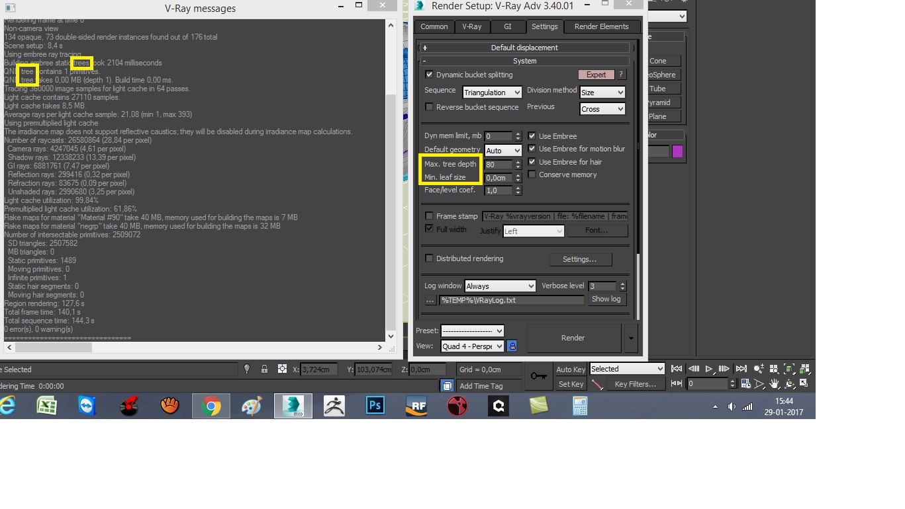Open ZBrush from the taskbar
Image resolution: width=905 pixels, height=509 pixels.
(334, 406)
